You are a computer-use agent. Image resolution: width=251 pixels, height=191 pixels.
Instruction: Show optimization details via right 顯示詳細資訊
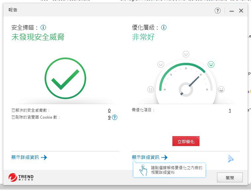[150, 158]
